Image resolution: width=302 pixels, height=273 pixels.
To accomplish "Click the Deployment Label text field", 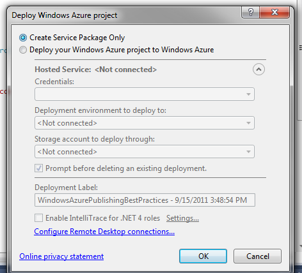I will point(145,200).
